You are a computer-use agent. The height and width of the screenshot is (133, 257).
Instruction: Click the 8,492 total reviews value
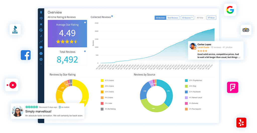point(67,59)
